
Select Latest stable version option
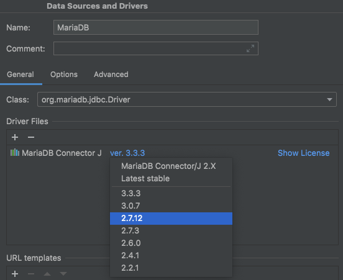(x=171, y=179)
